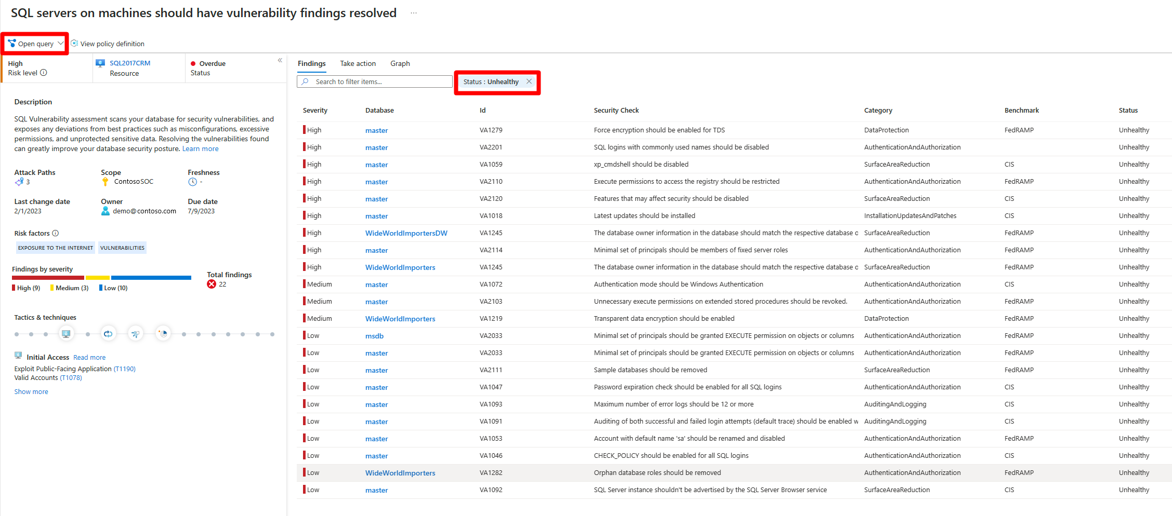Select 'Latest updates should be installed' finding
This screenshot has width=1172, height=516.
pyautogui.click(x=644, y=216)
